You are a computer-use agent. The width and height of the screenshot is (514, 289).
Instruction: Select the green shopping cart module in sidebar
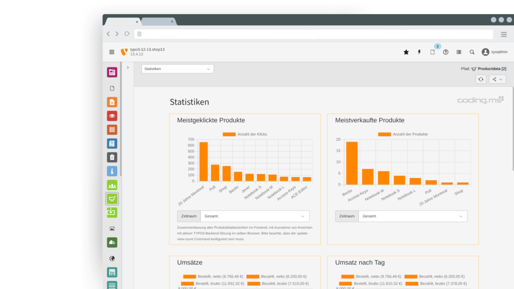pos(112,198)
